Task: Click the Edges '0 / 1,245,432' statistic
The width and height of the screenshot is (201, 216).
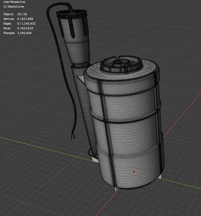Action: pos(26,24)
